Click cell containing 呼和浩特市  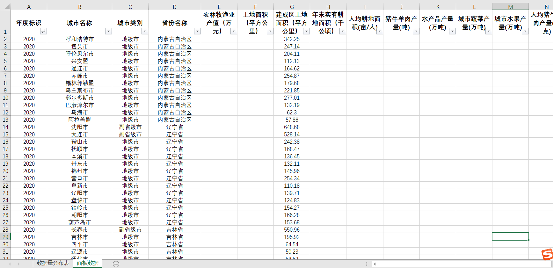[79, 39]
